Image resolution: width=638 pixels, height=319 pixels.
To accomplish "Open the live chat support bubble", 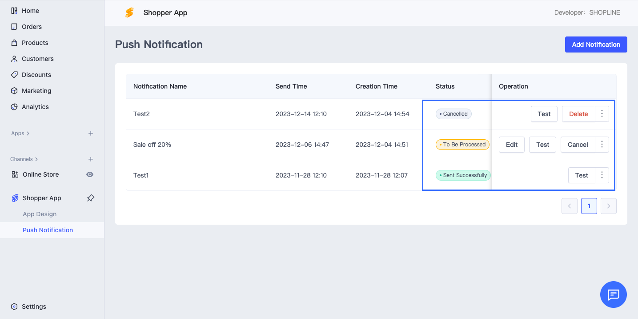I will coord(613,295).
